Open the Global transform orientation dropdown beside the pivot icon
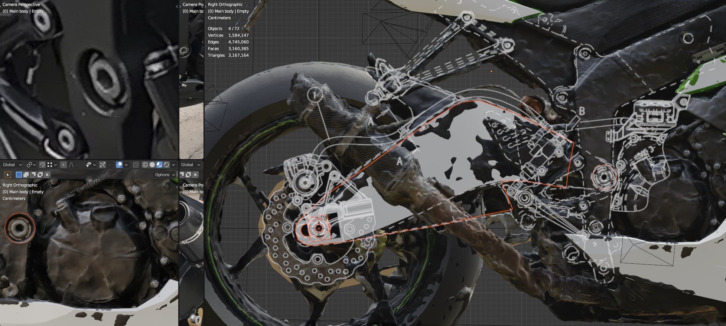 12,165
